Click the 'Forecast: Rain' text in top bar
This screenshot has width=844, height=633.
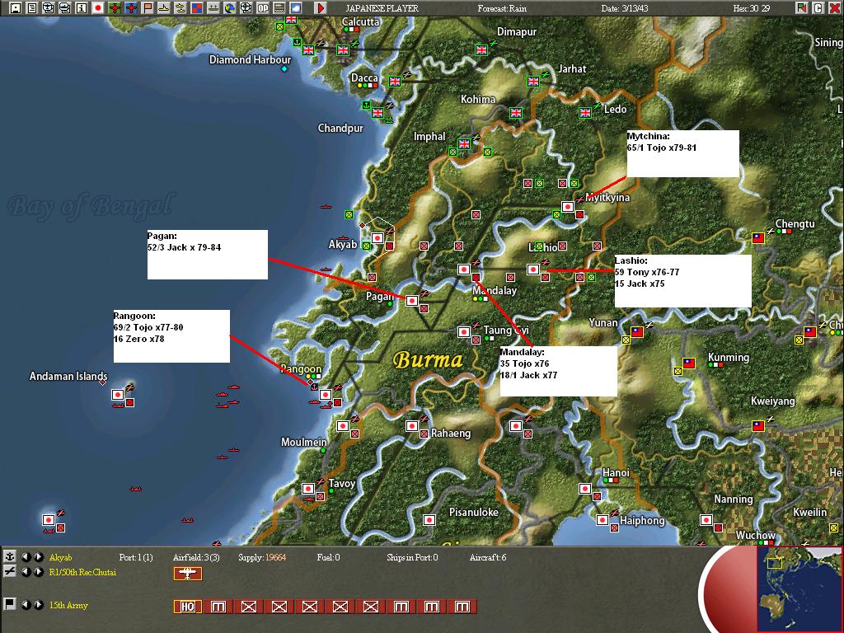[x=502, y=8]
